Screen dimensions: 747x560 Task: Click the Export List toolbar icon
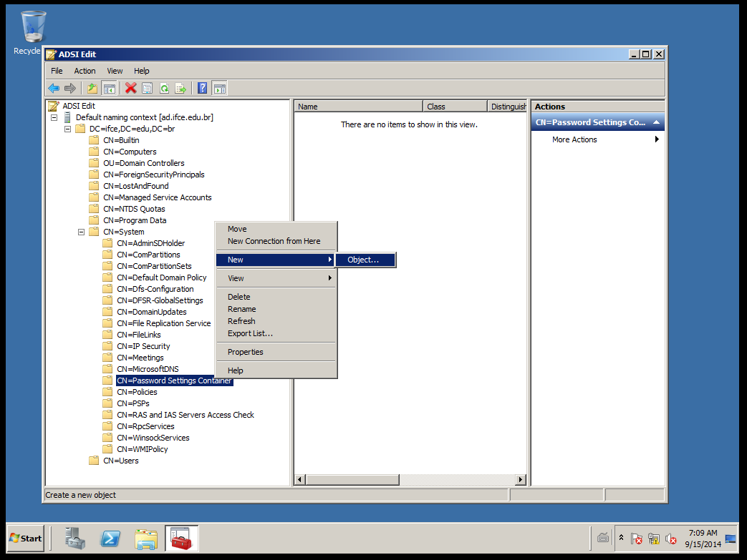pos(180,88)
